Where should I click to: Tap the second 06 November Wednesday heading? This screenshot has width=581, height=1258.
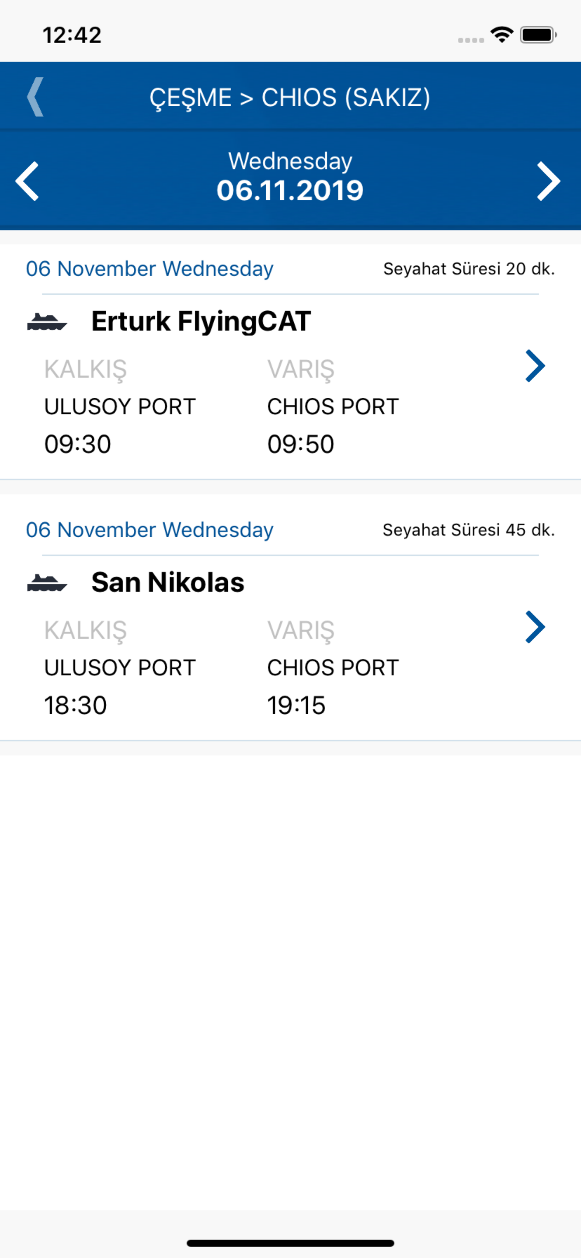pos(149,530)
